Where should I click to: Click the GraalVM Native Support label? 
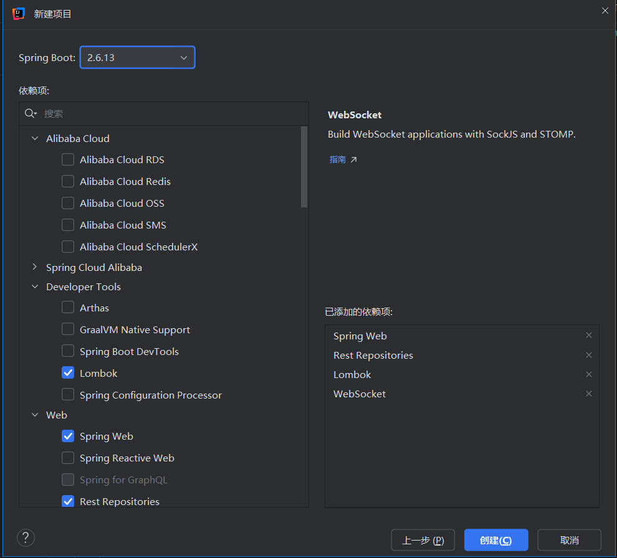click(x=135, y=329)
